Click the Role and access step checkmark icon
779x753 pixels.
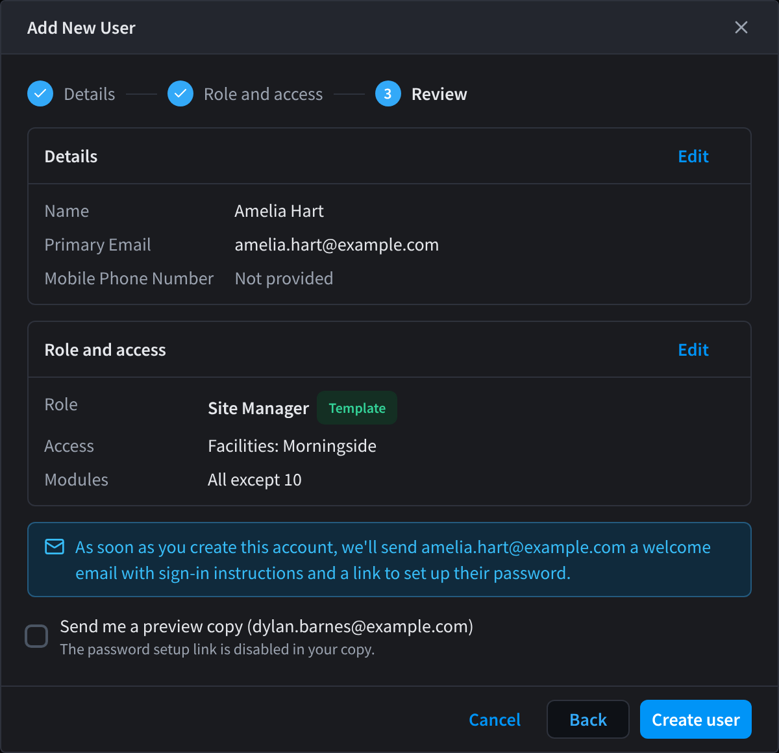coord(180,93)
